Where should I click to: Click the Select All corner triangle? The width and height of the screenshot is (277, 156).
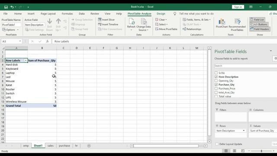pyautogui.click(x=3, y=48)
